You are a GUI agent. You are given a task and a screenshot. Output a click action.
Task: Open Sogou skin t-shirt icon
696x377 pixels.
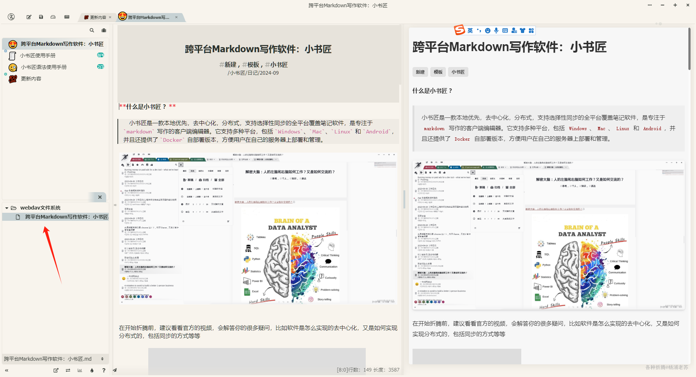522,30
